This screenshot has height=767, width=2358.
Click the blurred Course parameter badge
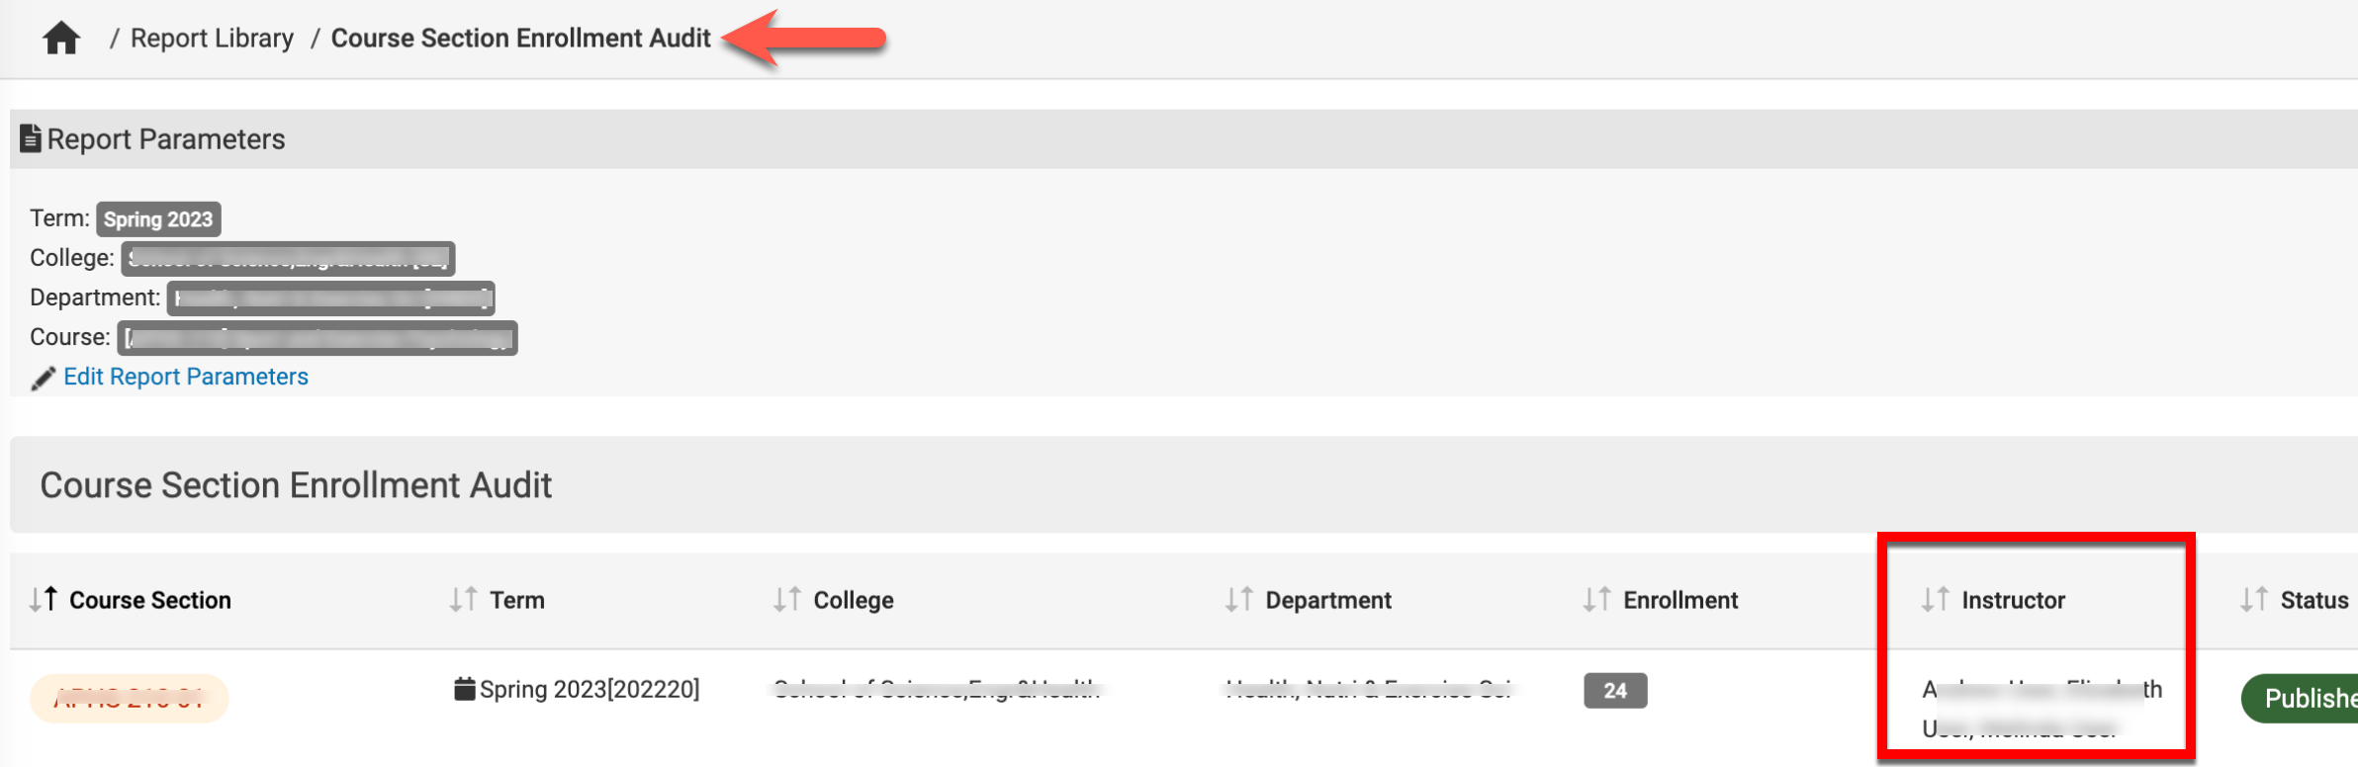tap(317, 338)
